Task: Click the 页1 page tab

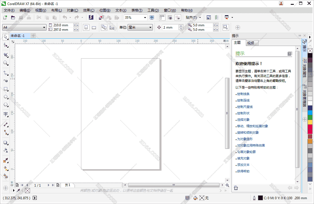Action: click(67, 185)
